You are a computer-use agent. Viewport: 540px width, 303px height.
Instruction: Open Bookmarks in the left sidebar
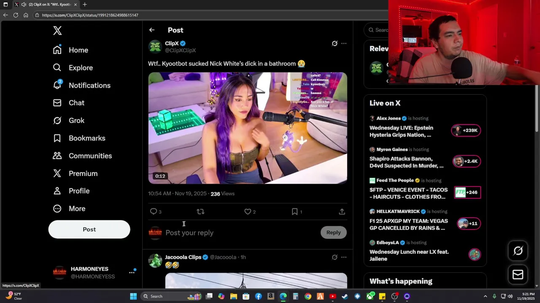pos(79,138)
